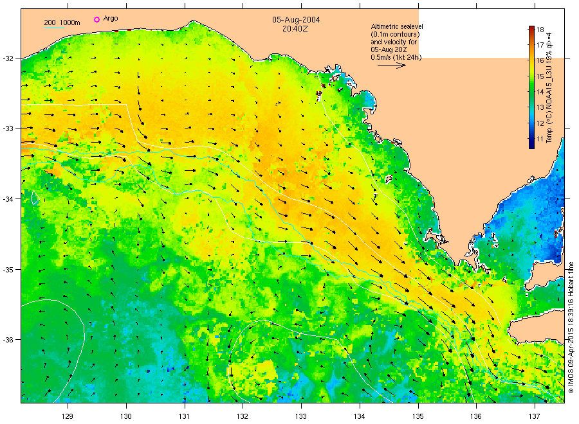Click the '(0.1m contours)' legend line
579x424 pixels.
[x=395, y=34]
